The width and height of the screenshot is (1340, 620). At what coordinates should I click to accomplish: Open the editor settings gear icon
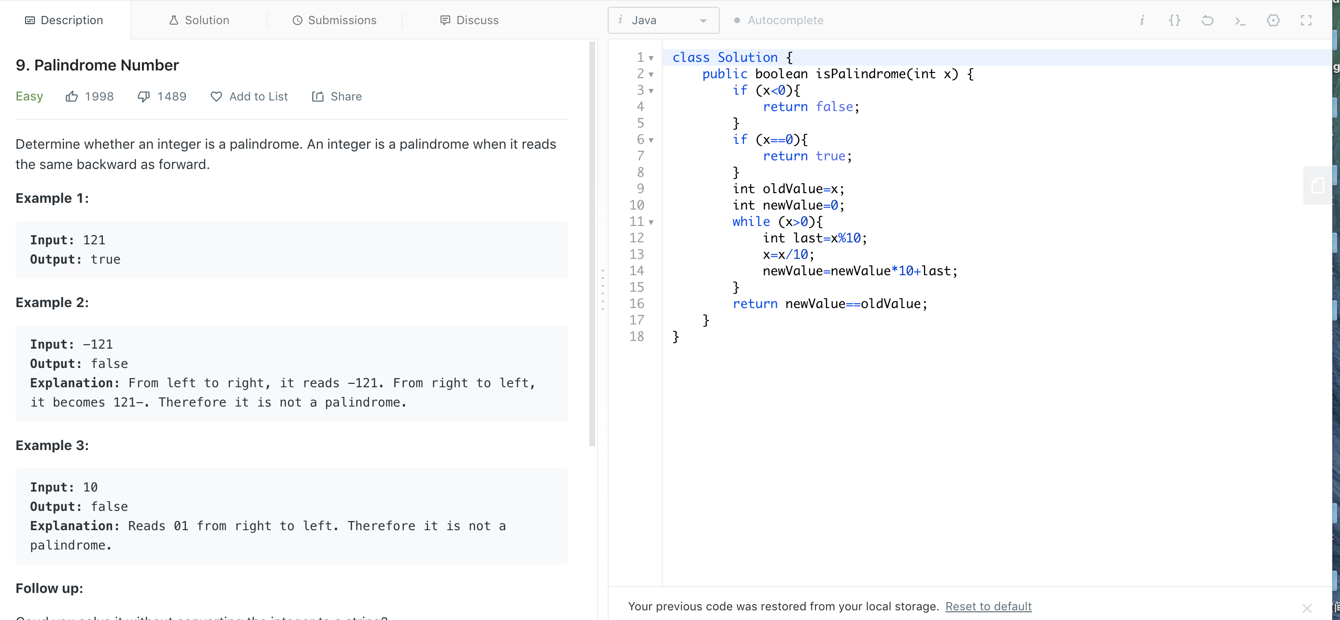pyautogui.click(x=1273, y=20)
